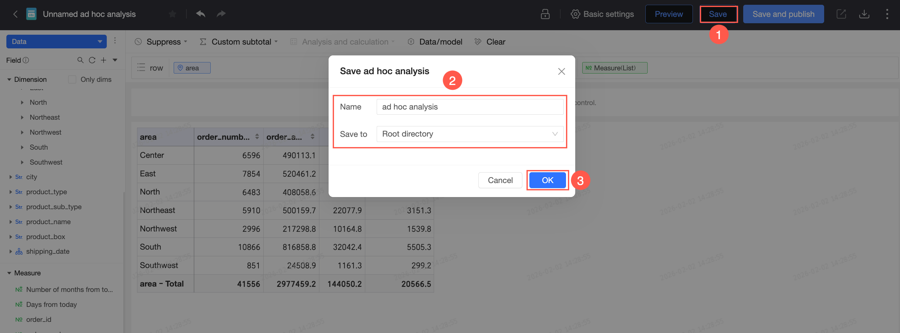Star the unnamed analysis as favorite
The width and height of the screenshot is (900, 333).
pyautogui.click(x=172, y=14)
